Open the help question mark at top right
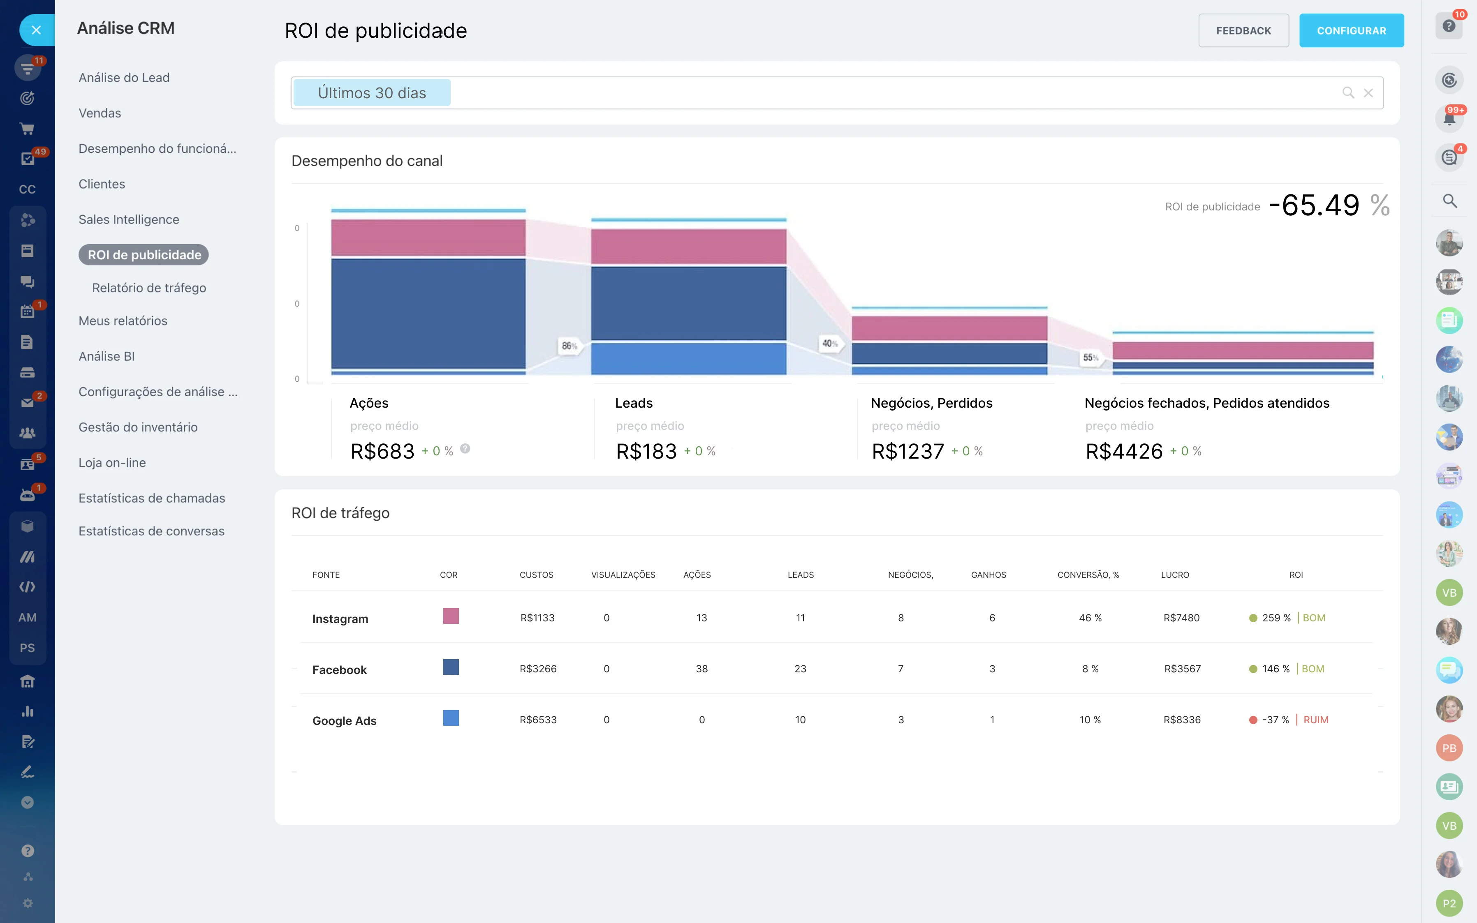The height and width of the screenshot is (923, 1477). [x=1449, y=26]
